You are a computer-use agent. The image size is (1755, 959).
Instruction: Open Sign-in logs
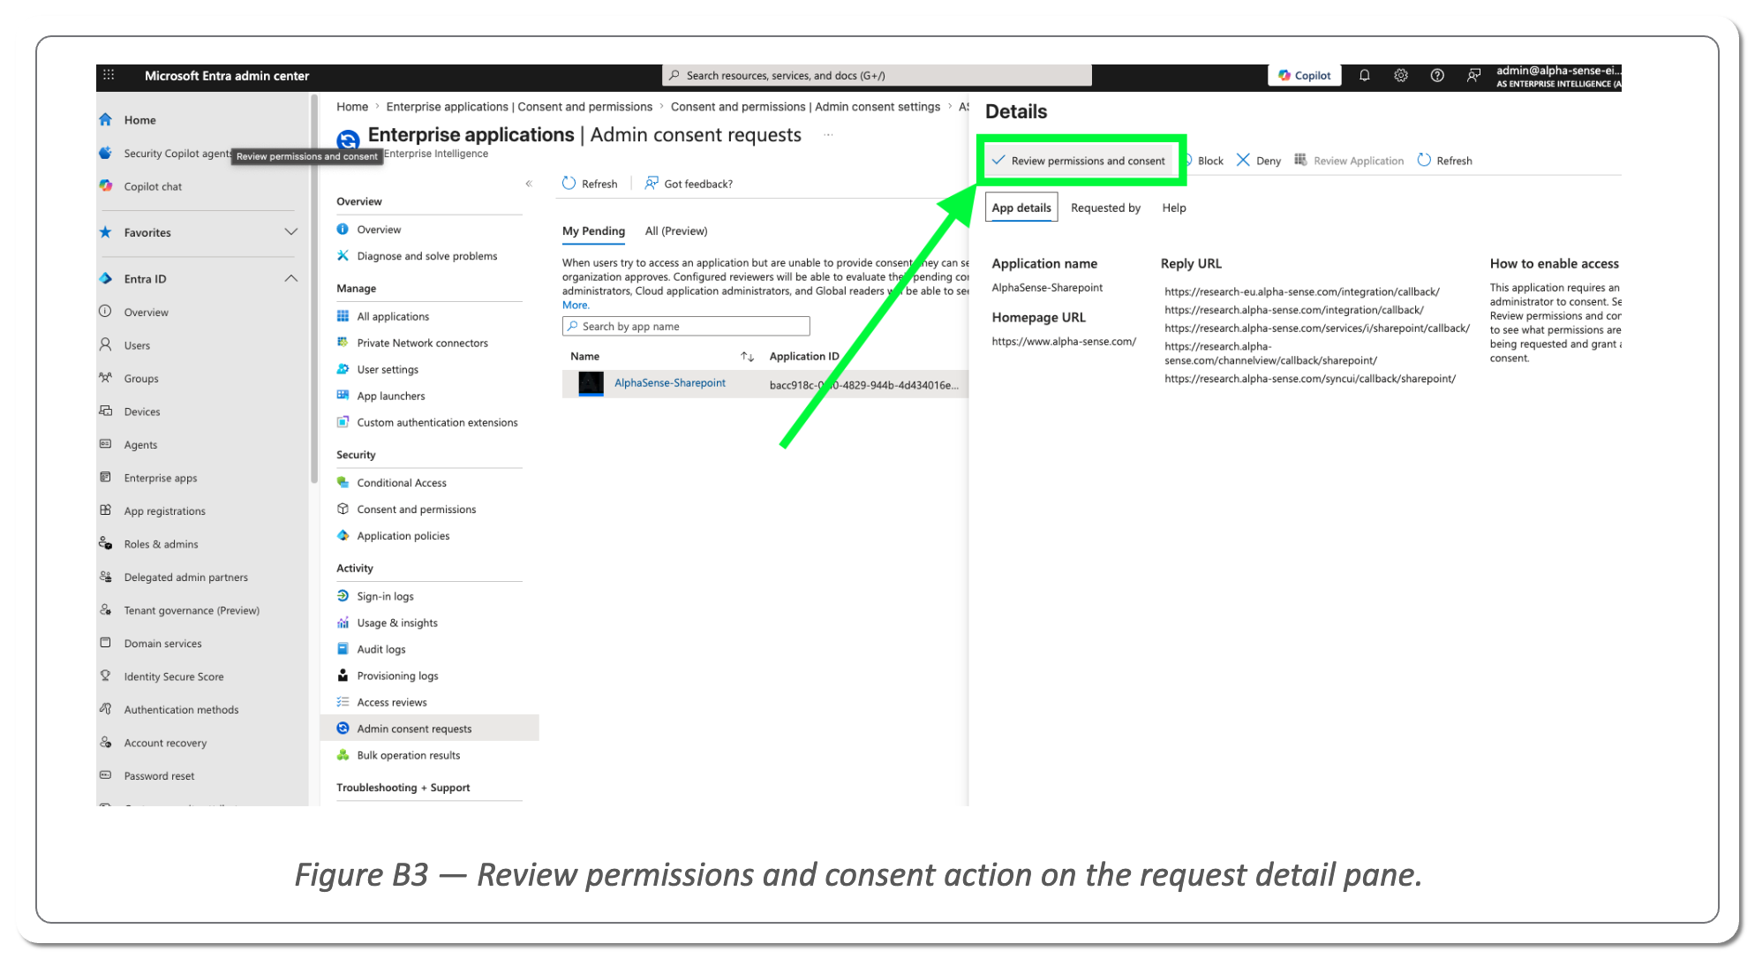385,596
